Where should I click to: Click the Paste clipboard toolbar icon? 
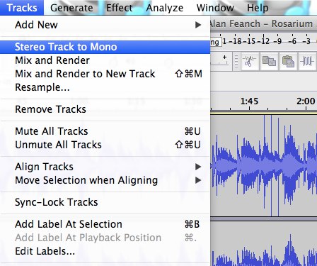pyautogui.click(x=288, y=61)
